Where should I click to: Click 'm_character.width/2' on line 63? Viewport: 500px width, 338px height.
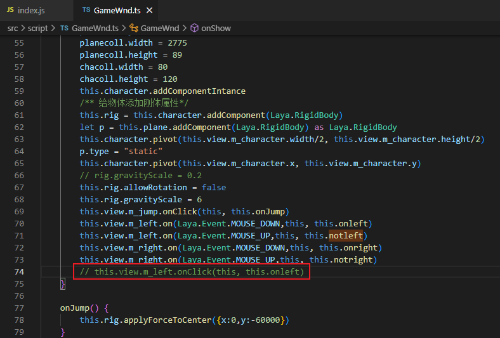(x=277, y=140)
